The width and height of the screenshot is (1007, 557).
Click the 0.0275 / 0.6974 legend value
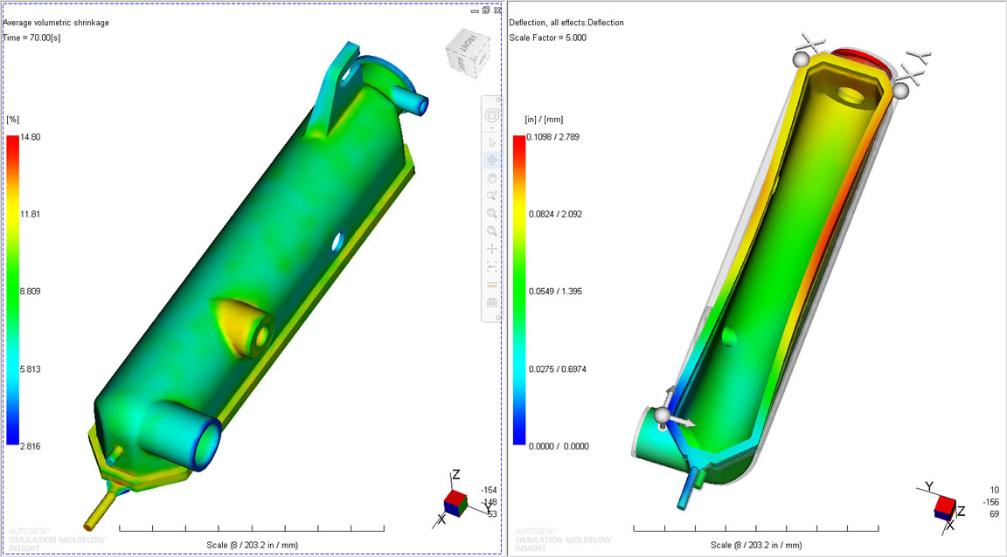[x=557, y=369]
